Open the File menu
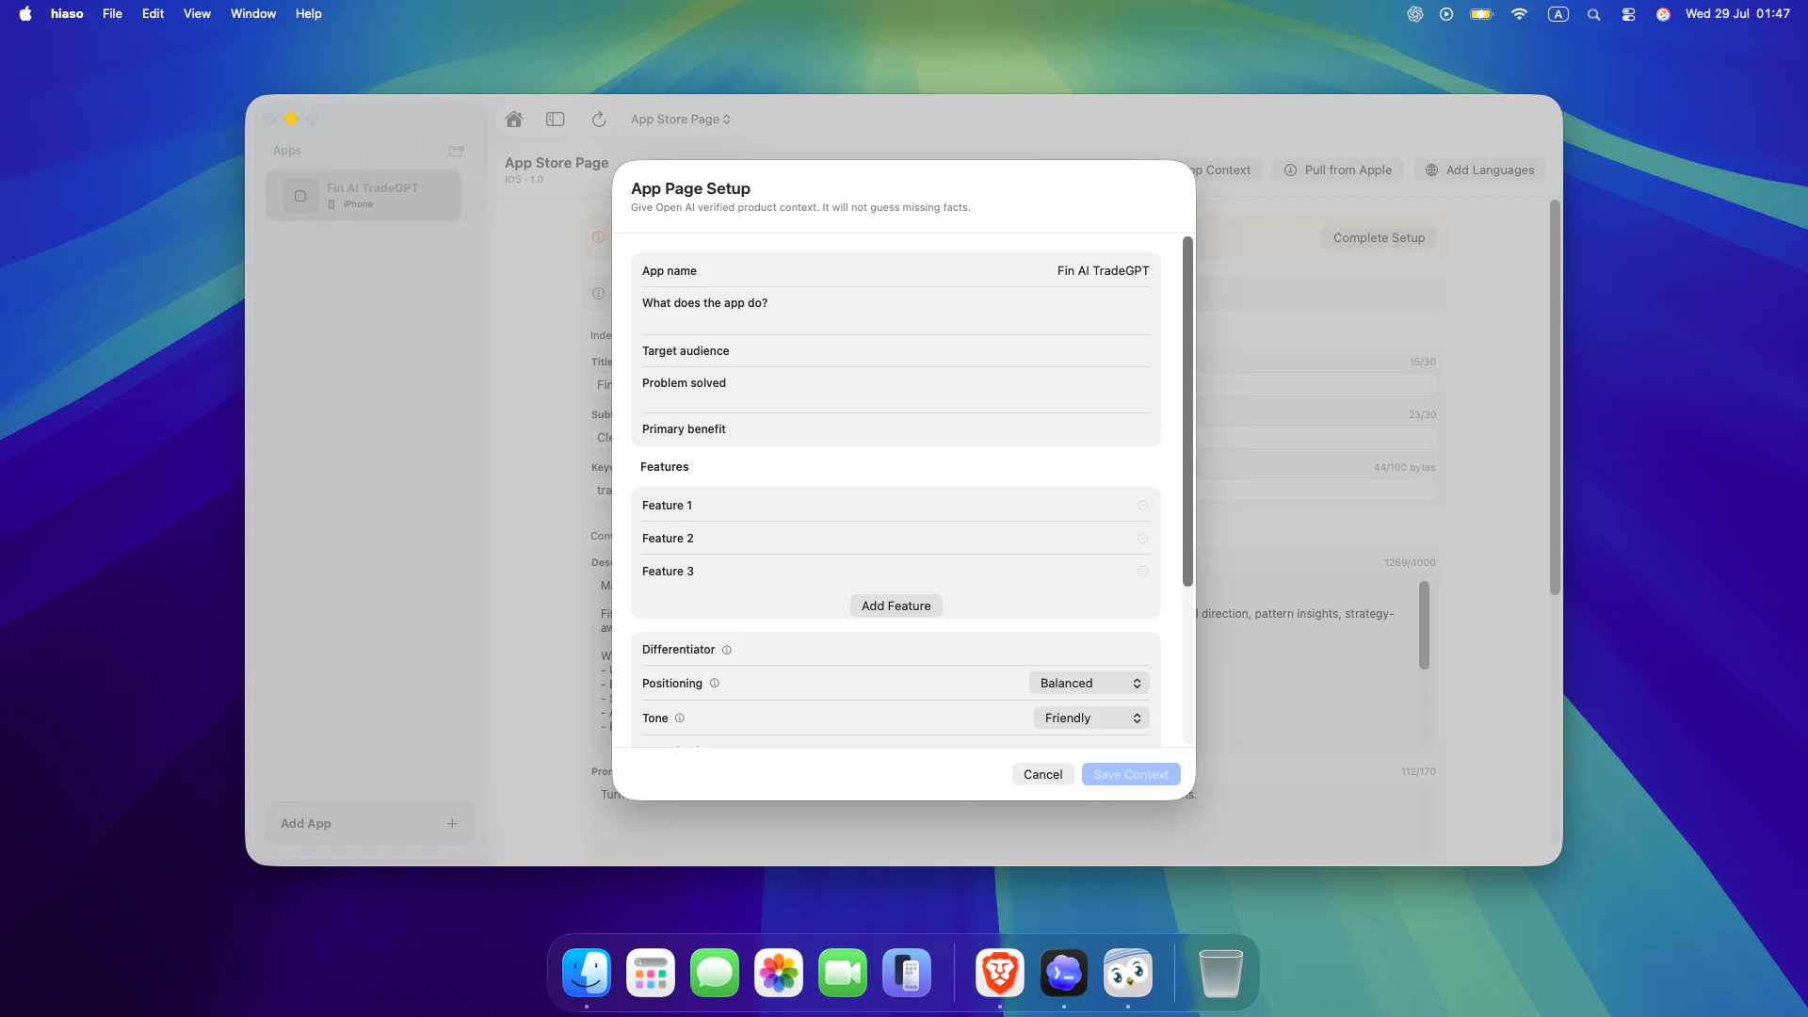1808x1017 pixels. tap(112, 14)
